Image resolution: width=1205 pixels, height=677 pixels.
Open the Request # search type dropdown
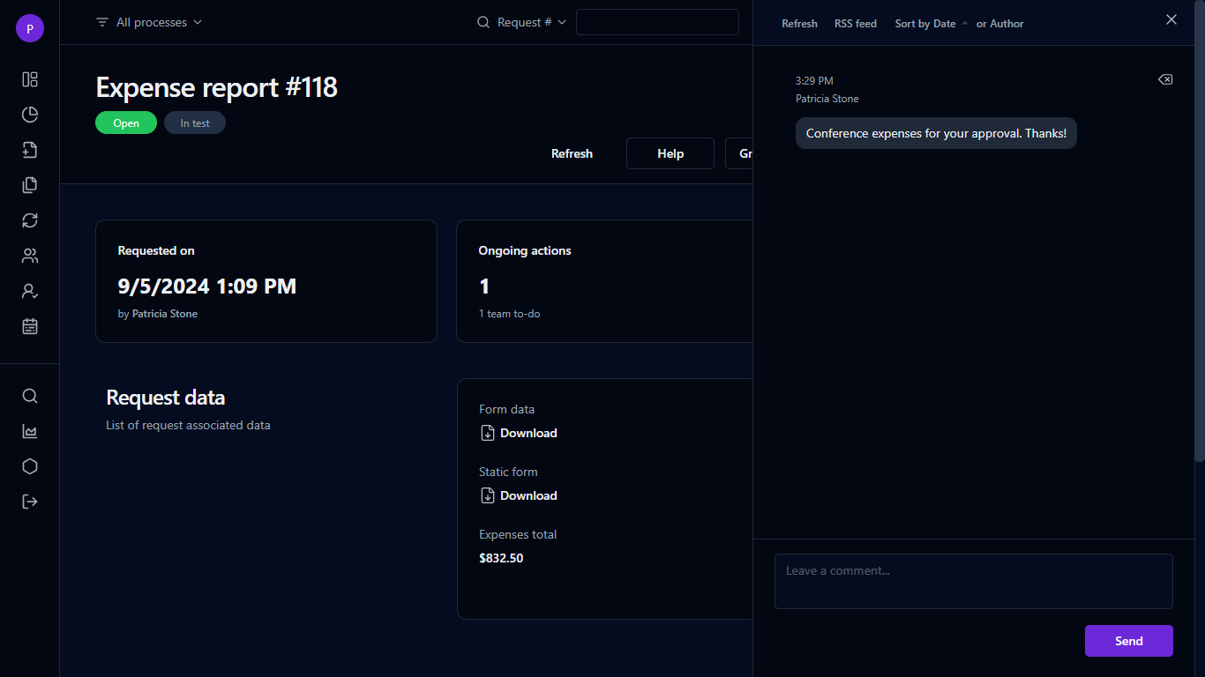[523, 22]
